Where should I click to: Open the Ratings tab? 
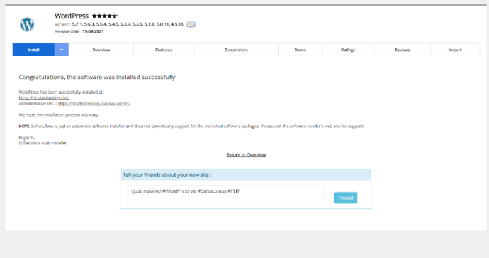coord(348,50)
